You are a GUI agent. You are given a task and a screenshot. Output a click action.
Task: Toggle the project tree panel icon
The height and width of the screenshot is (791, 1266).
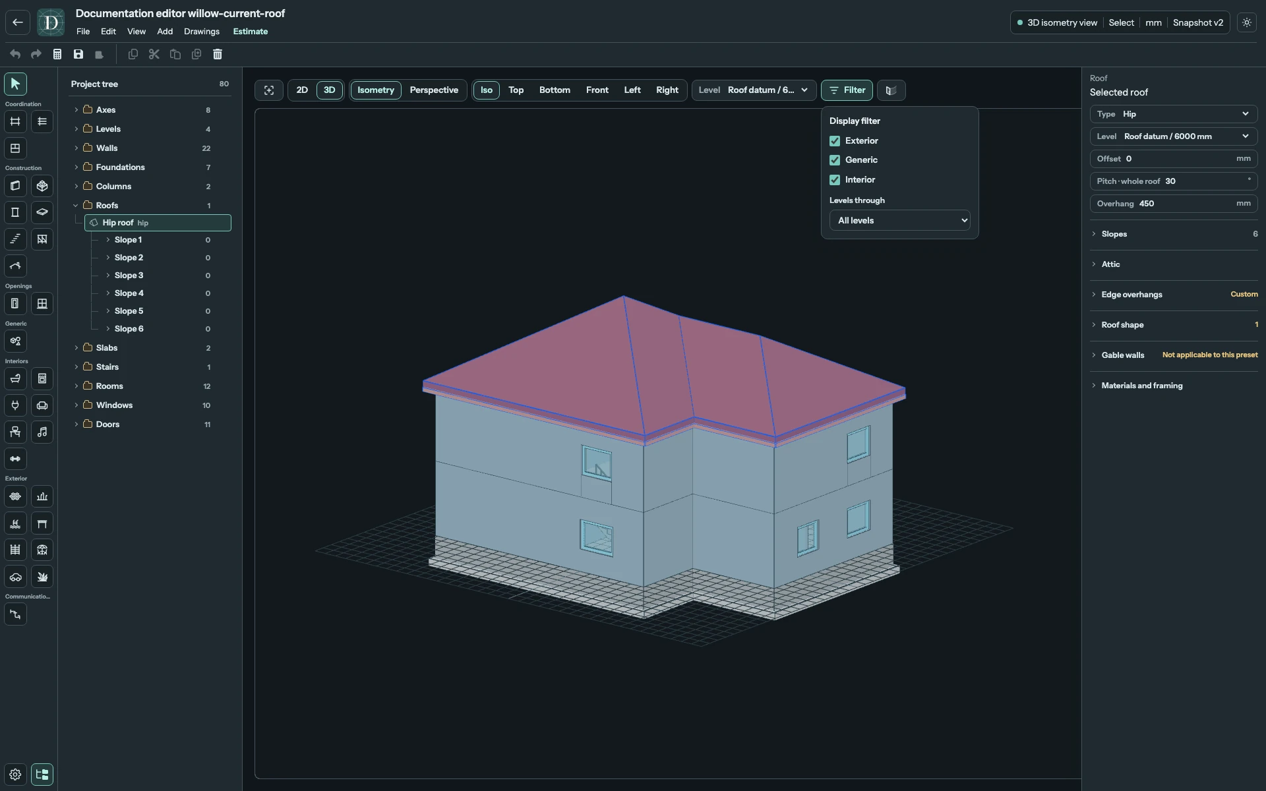(x=42, y=775)
